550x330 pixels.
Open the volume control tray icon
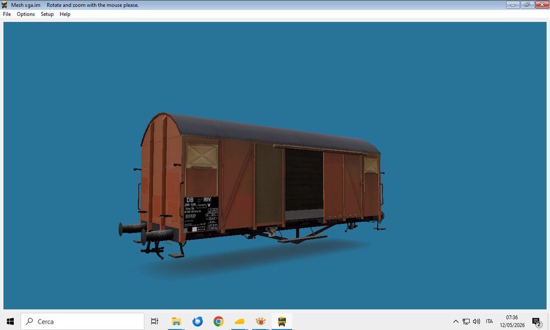click(476, 321)
